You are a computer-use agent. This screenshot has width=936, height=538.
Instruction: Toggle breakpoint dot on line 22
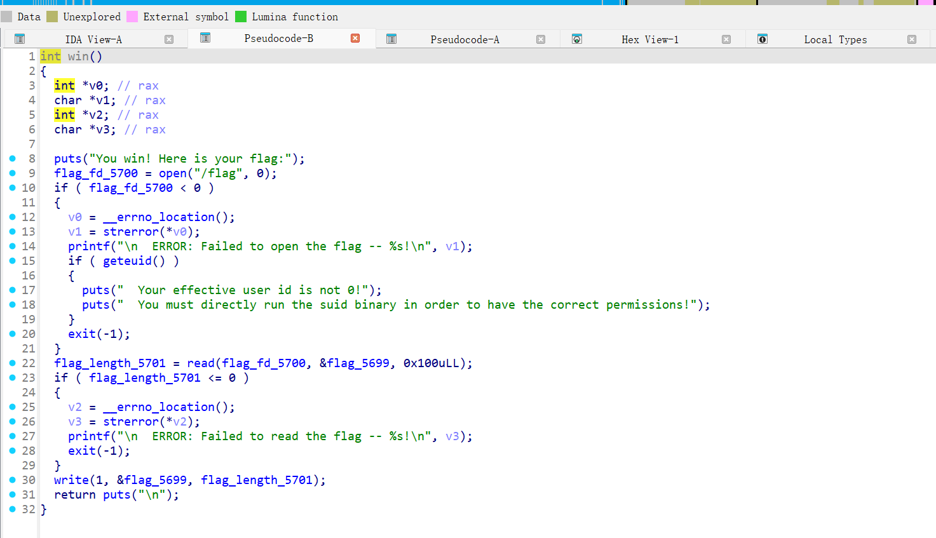12,363
